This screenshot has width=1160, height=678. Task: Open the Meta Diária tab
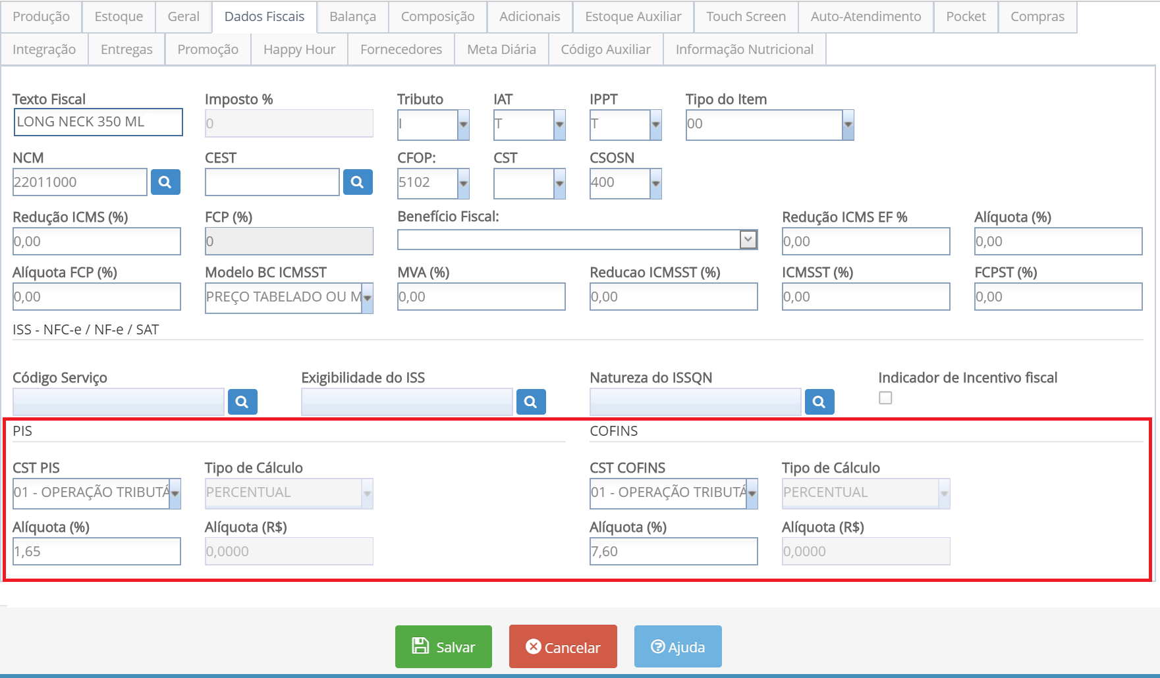click(502, 49)
